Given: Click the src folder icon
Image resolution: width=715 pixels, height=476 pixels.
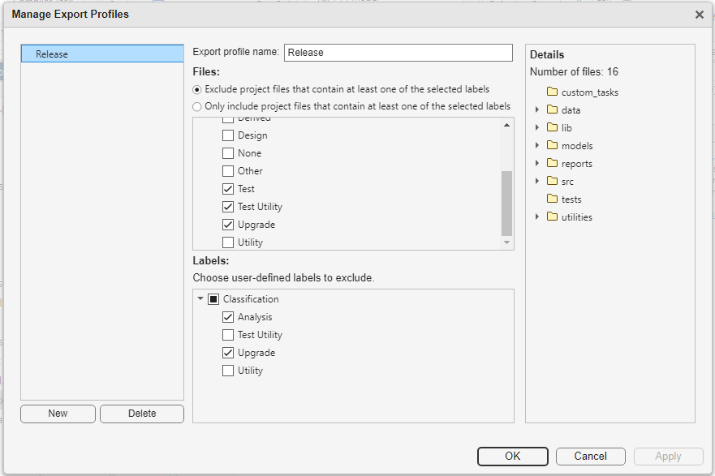Looking at the screenshot, I should point(553,181).
